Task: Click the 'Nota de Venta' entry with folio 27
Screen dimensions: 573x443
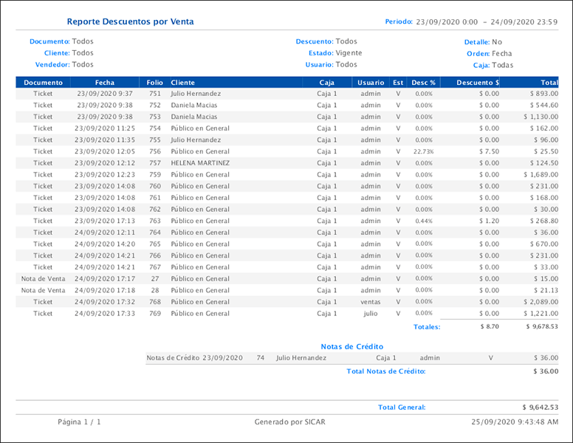Action: 43,279
